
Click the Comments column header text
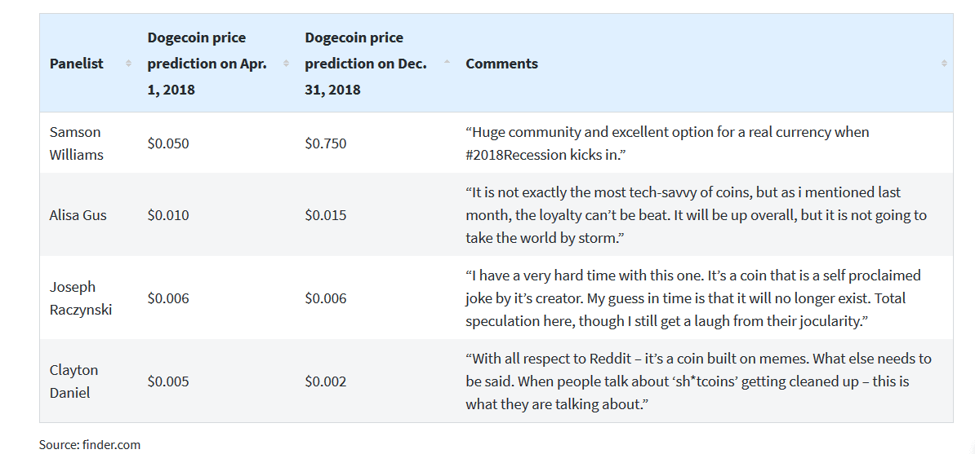501,64
